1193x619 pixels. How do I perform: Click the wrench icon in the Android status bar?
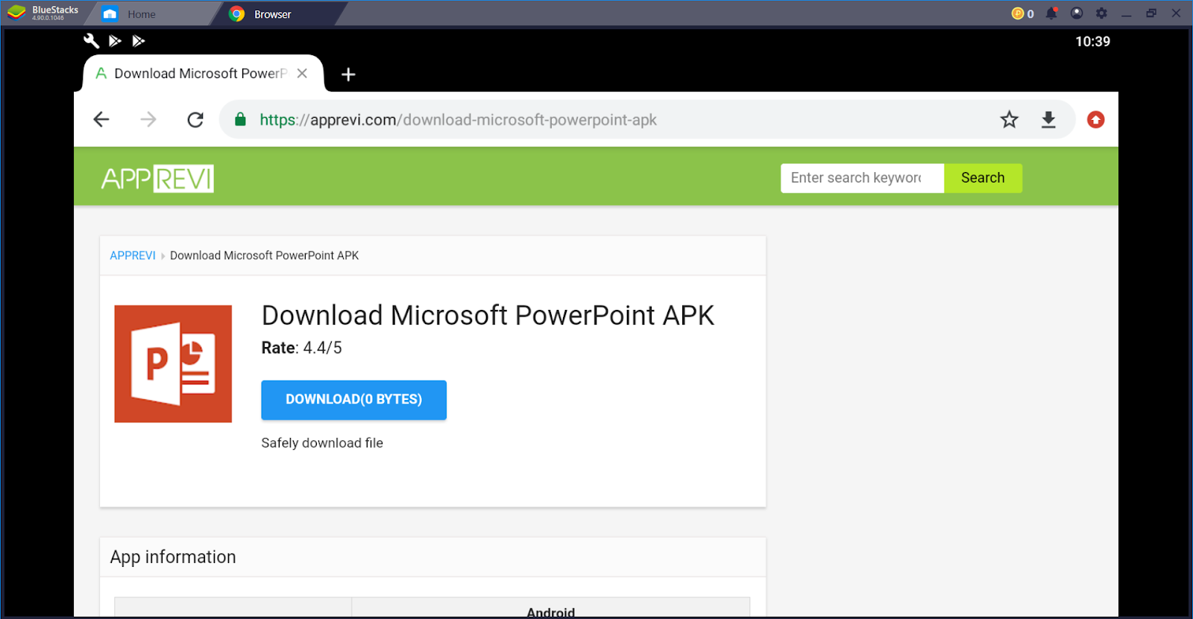pos(91,41)
